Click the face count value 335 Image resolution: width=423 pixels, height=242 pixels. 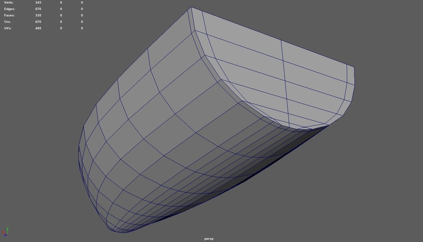(38, 15)
